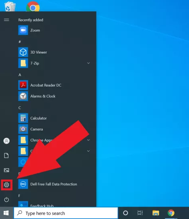Select Alarms & Clock label
This screenshot has width=189, height=219.
(43, 96)
